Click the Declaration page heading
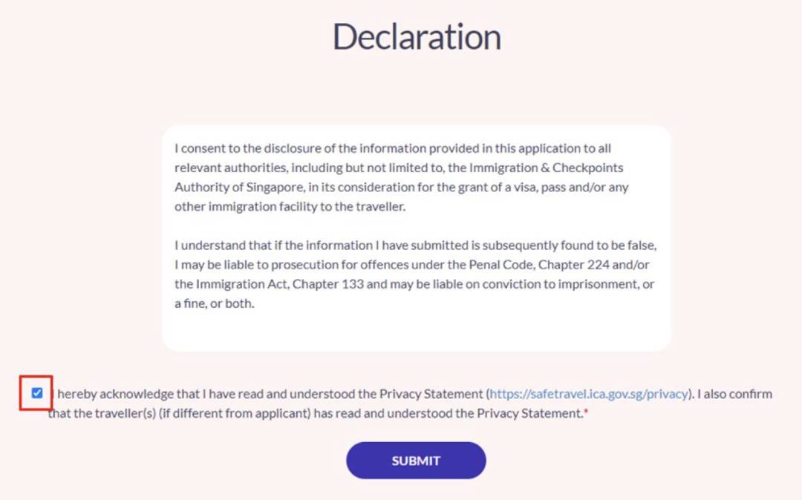Viewport: 802px width, 500px height. pos(417,36)
